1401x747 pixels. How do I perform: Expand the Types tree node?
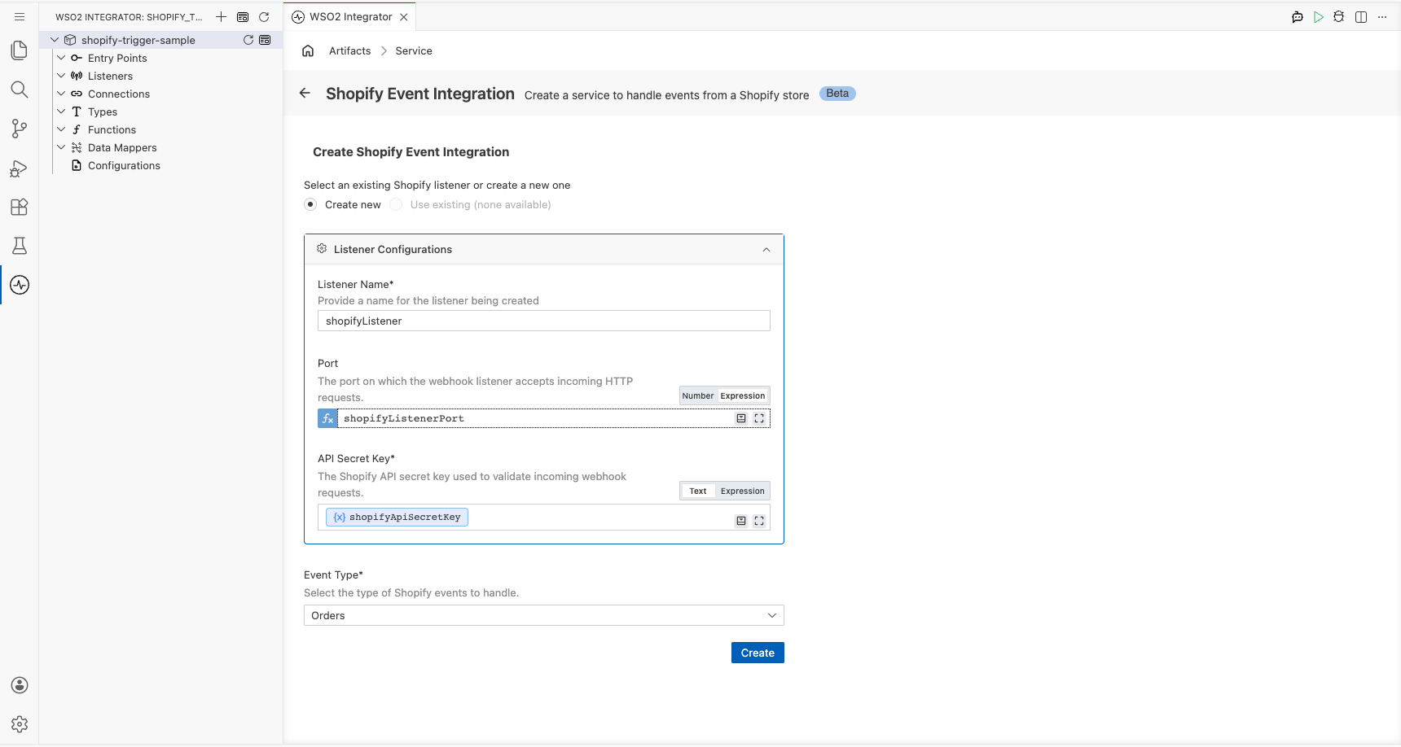click(61, 111)
